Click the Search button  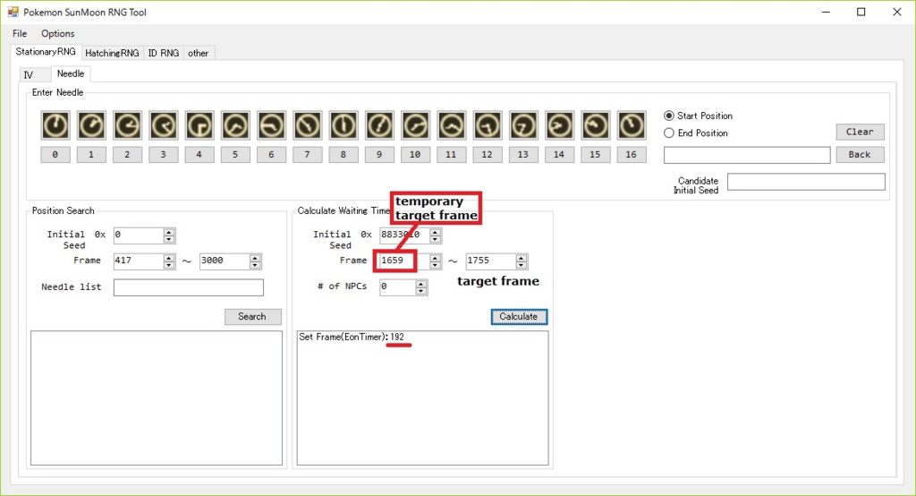tap(252, 316)
